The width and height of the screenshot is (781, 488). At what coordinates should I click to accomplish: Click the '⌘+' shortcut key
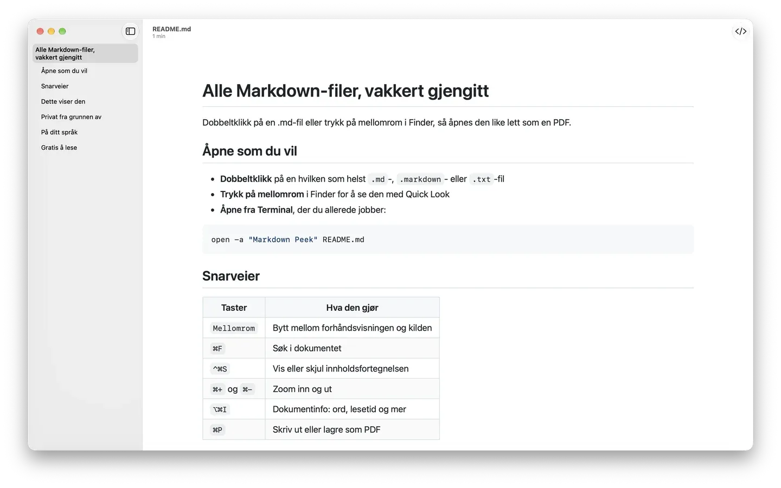pos(217,389)
